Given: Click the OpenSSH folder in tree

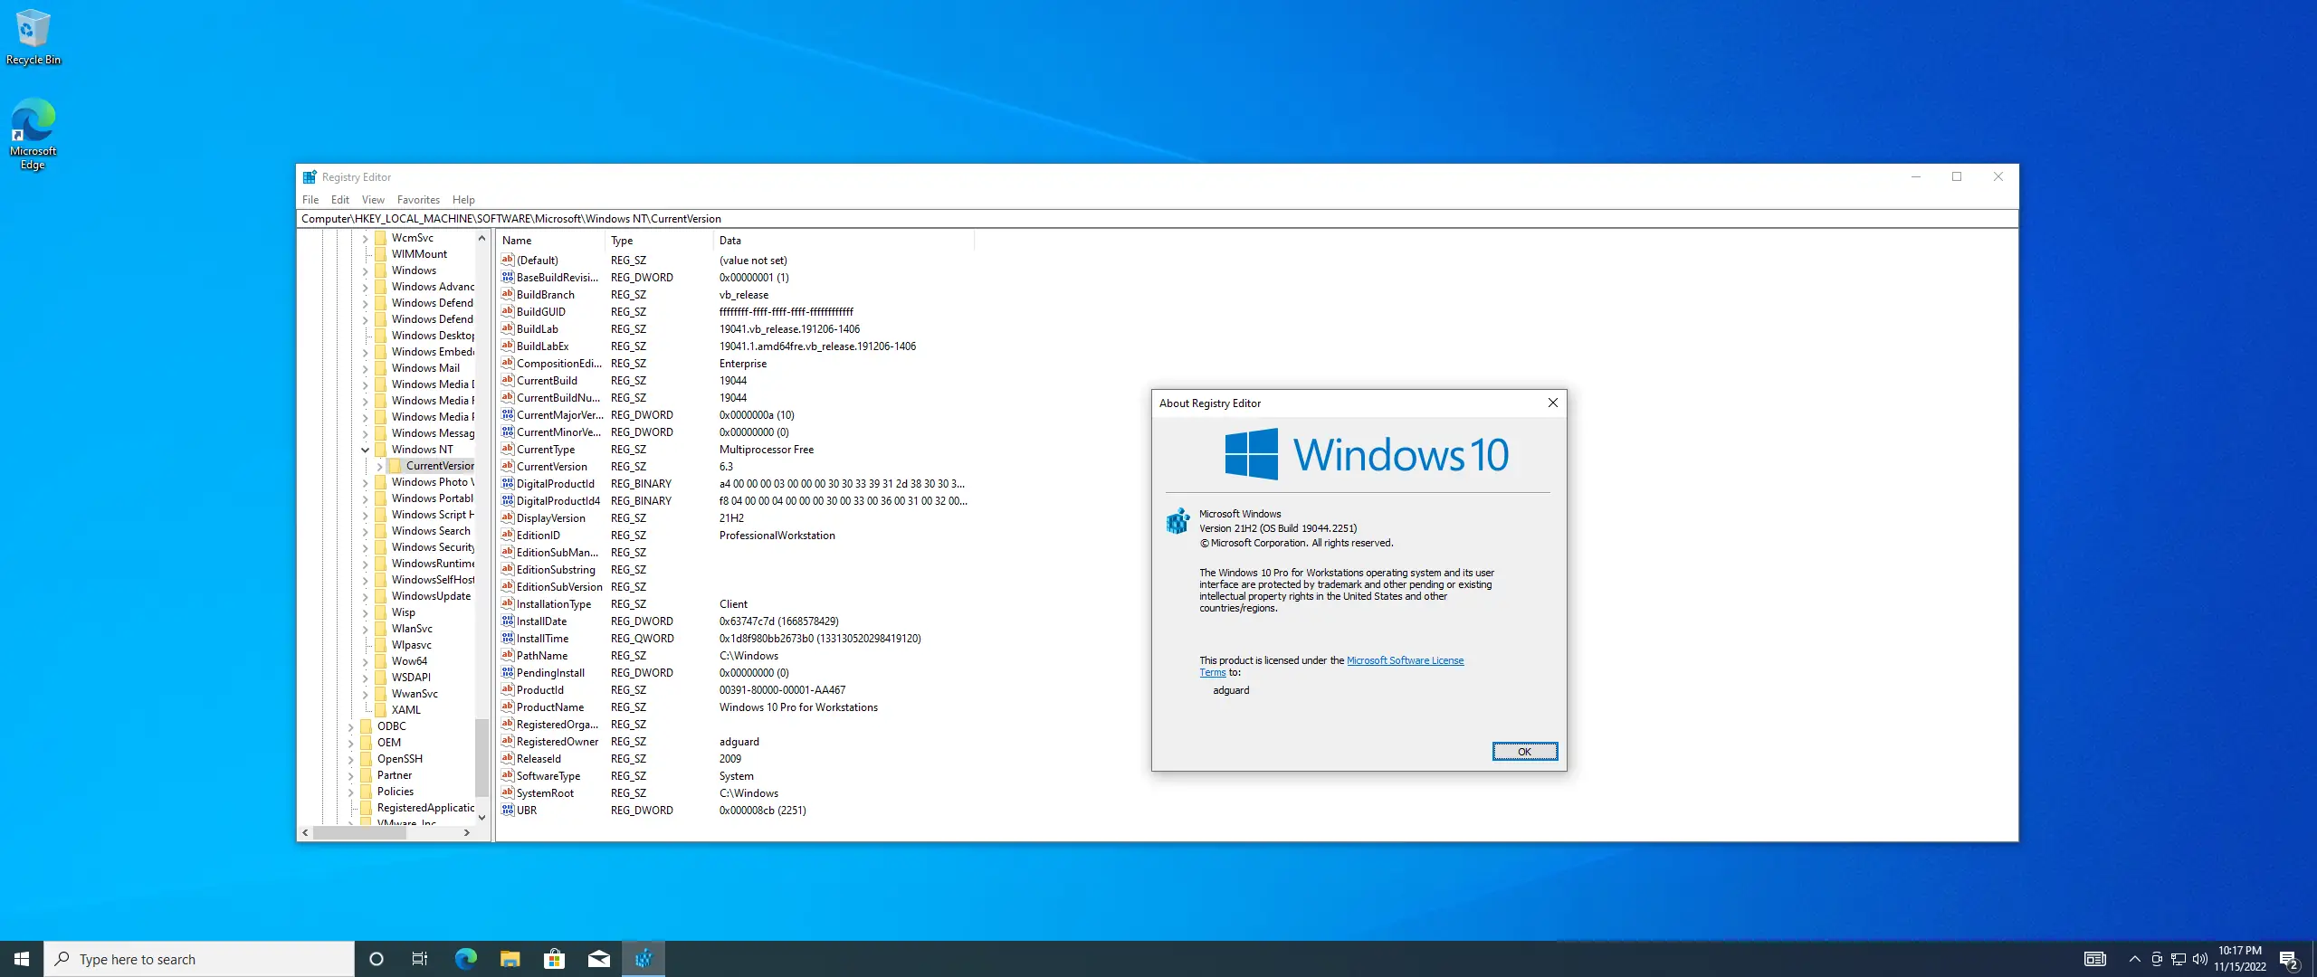Looking at the screenshot, I should coord(399,759).
